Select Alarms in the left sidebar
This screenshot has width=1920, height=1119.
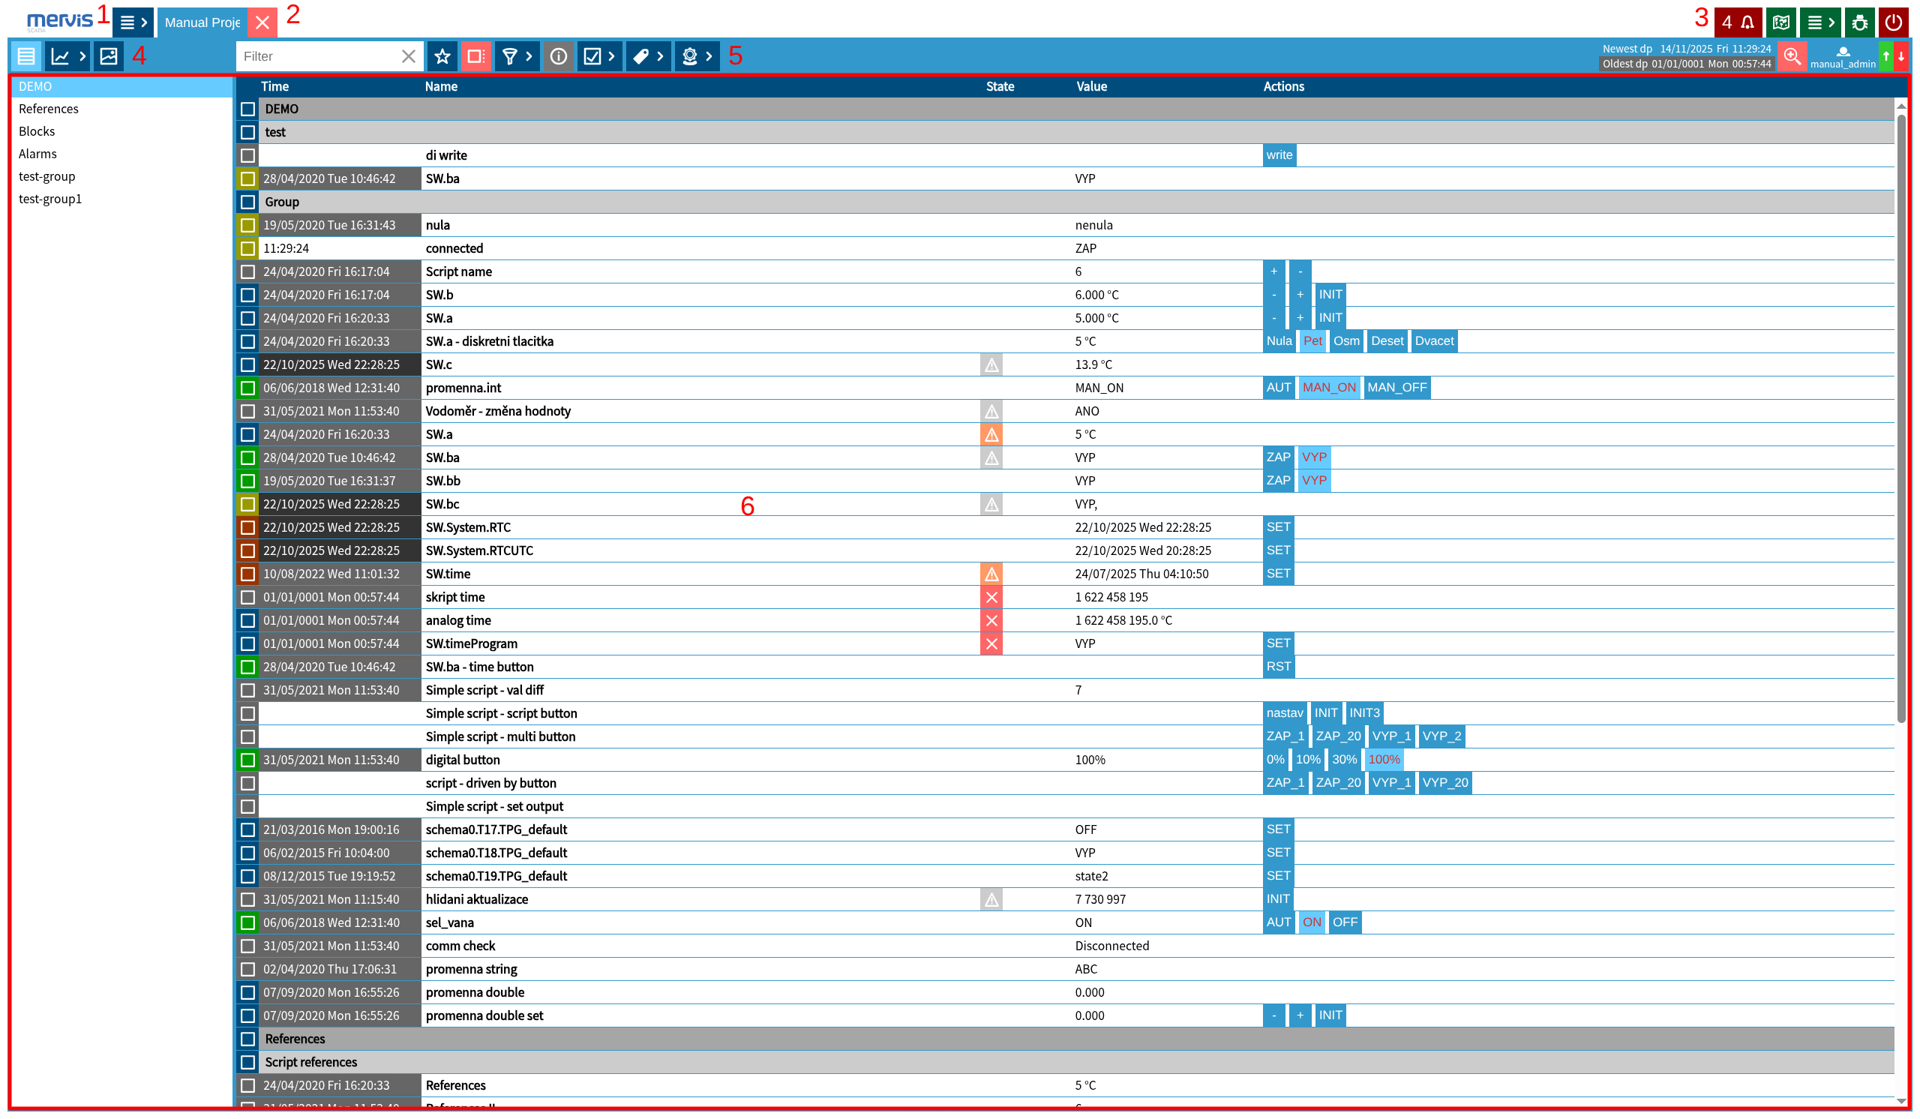37,154
